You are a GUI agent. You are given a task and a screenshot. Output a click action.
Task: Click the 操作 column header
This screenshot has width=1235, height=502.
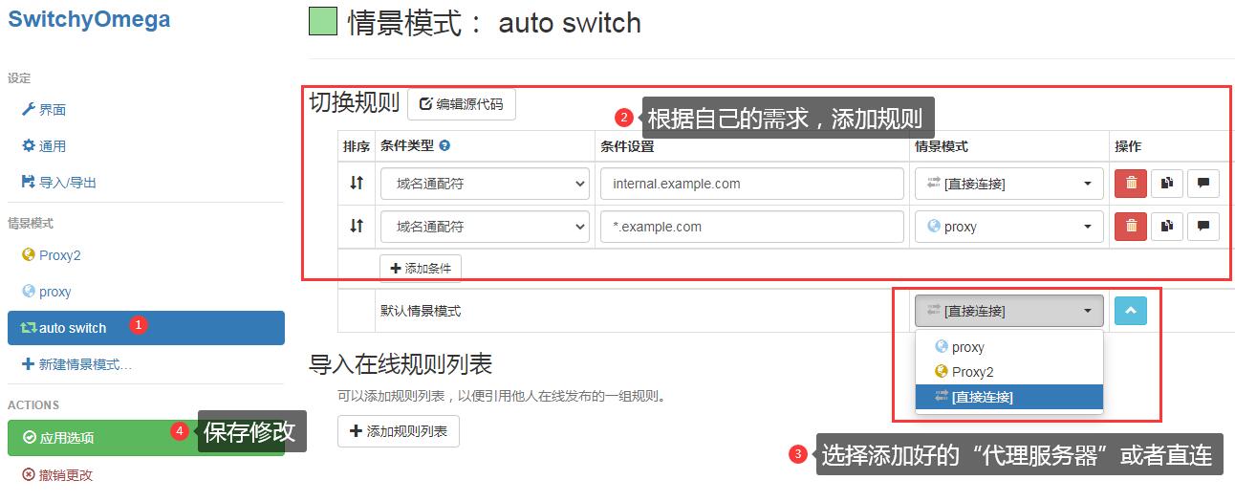click(1128, 146)
